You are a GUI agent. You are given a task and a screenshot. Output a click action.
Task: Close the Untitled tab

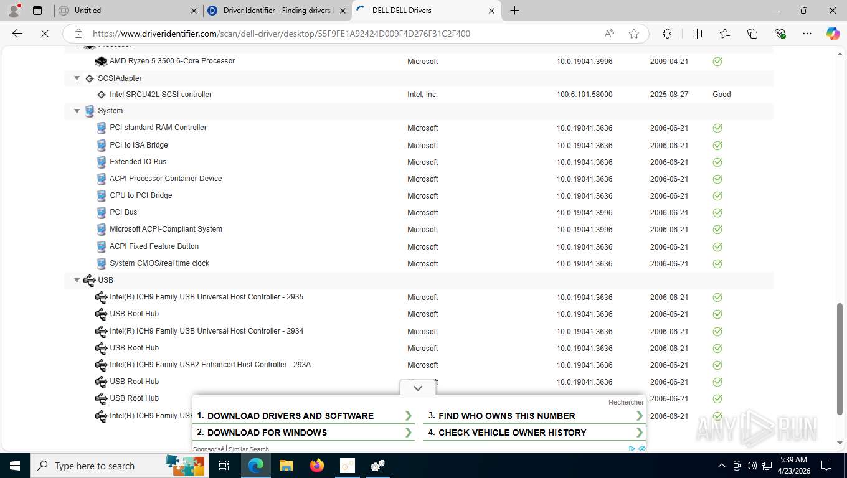point(194,11)
